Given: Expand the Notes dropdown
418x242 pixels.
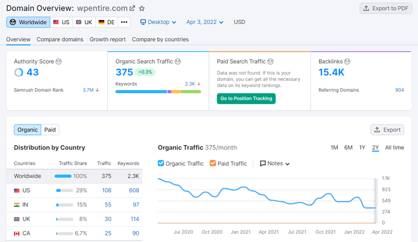Looking at the screenshot, I should tap(274, 164).
